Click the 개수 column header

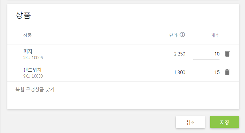pyautogui.click(x=215, y=35)
